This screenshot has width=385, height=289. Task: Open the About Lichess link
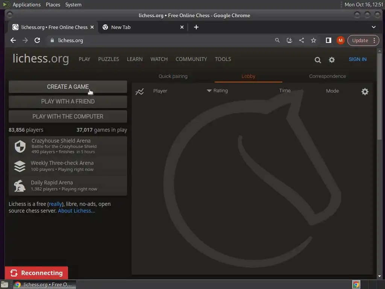76,211
